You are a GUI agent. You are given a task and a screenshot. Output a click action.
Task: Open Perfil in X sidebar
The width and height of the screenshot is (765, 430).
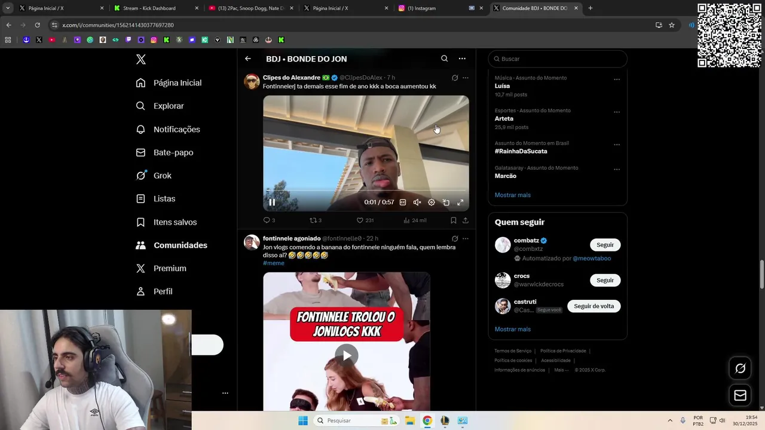154,291
